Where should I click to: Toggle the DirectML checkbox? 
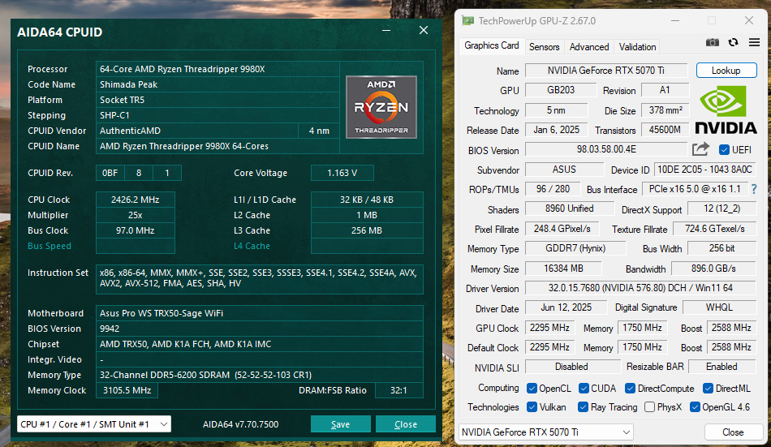pyautogui.click(x=708, y=388)
